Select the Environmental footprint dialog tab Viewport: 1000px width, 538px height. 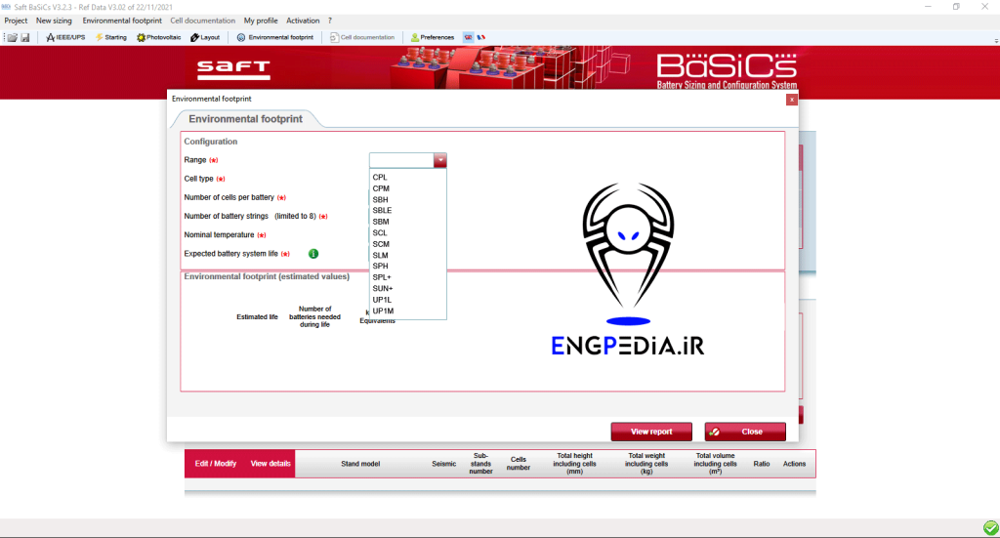pos(245,119)
